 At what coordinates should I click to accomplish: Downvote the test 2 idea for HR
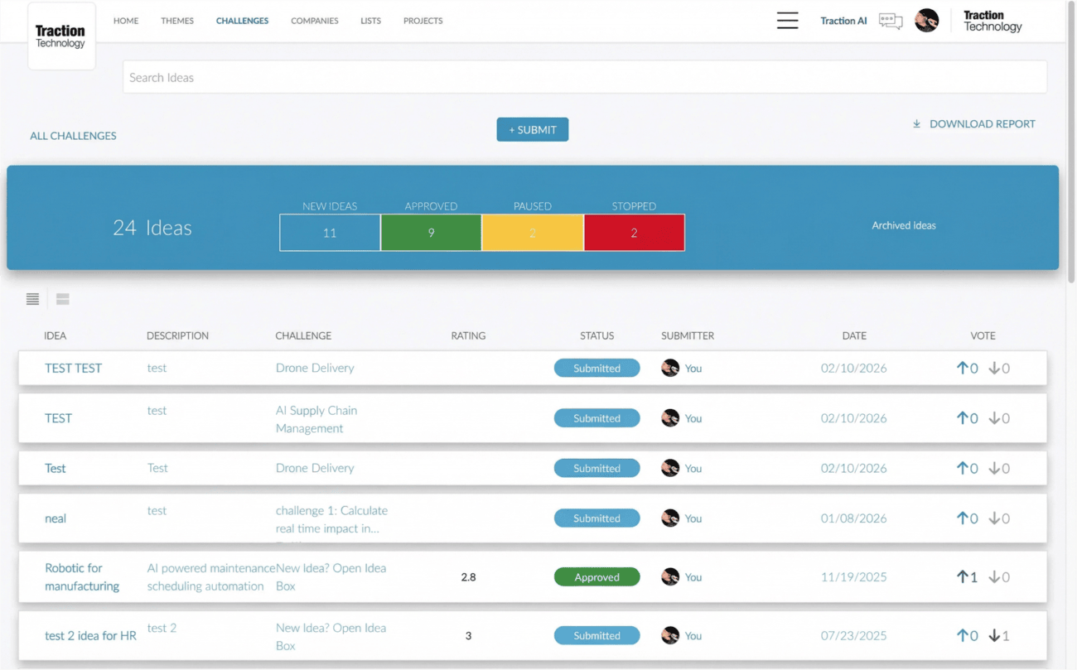pos(993,635)
